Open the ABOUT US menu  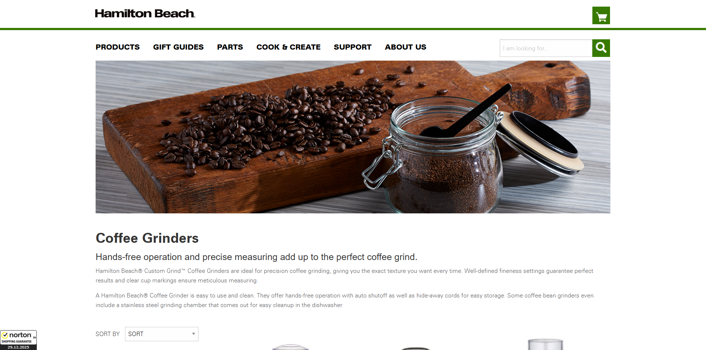click(x=406, y=47)
